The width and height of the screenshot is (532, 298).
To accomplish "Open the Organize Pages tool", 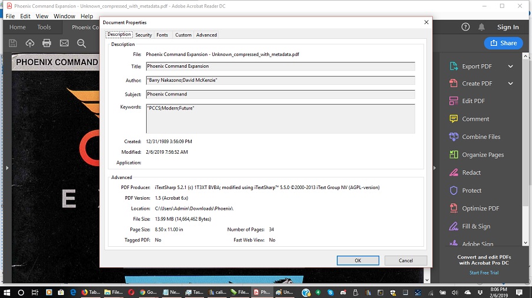I will click(x=477, y=155).
